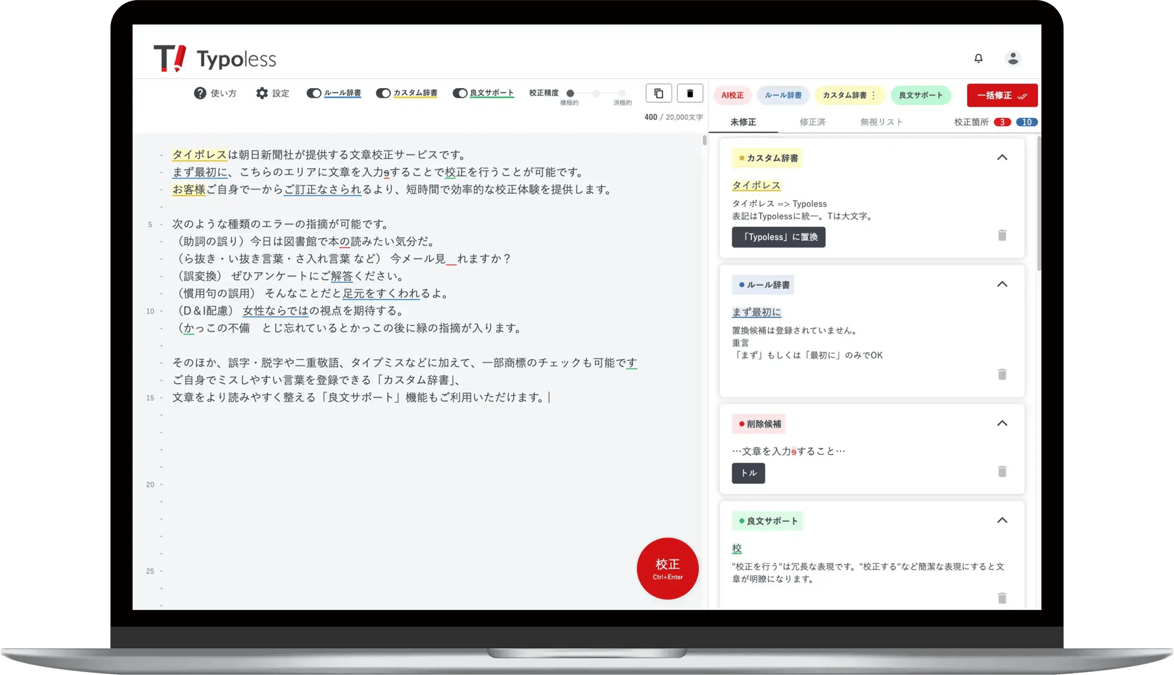This screenshot has height=675, width=1174.
Task: Set 校正精度 slider to 消極的 end
Action: (622, 93)
